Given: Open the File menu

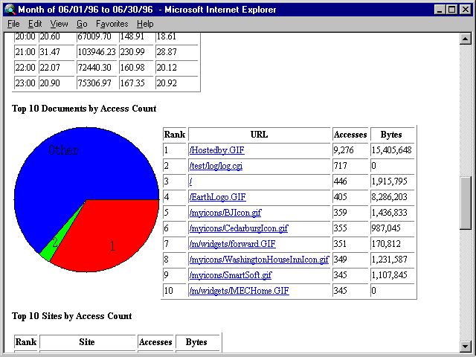Looking at the screenshot, I should [x=13, y=24].
